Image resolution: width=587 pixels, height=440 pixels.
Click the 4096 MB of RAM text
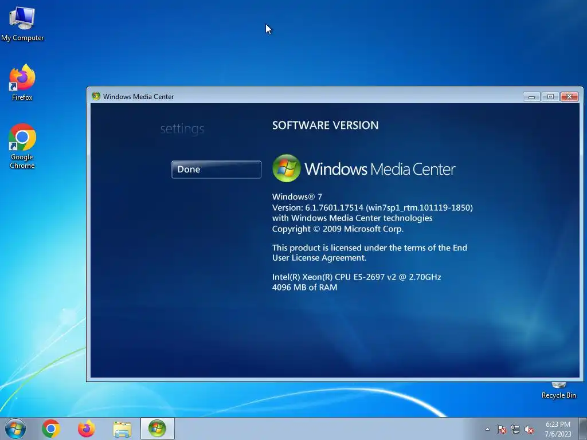(x=304, y=288)
